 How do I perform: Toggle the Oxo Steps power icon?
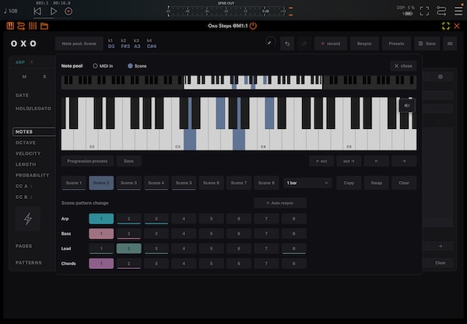click(x=253, y=26)
